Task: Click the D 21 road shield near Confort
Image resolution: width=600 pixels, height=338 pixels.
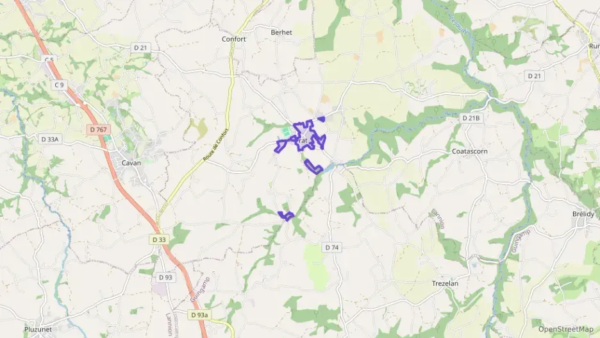Action: click(140, 48)
